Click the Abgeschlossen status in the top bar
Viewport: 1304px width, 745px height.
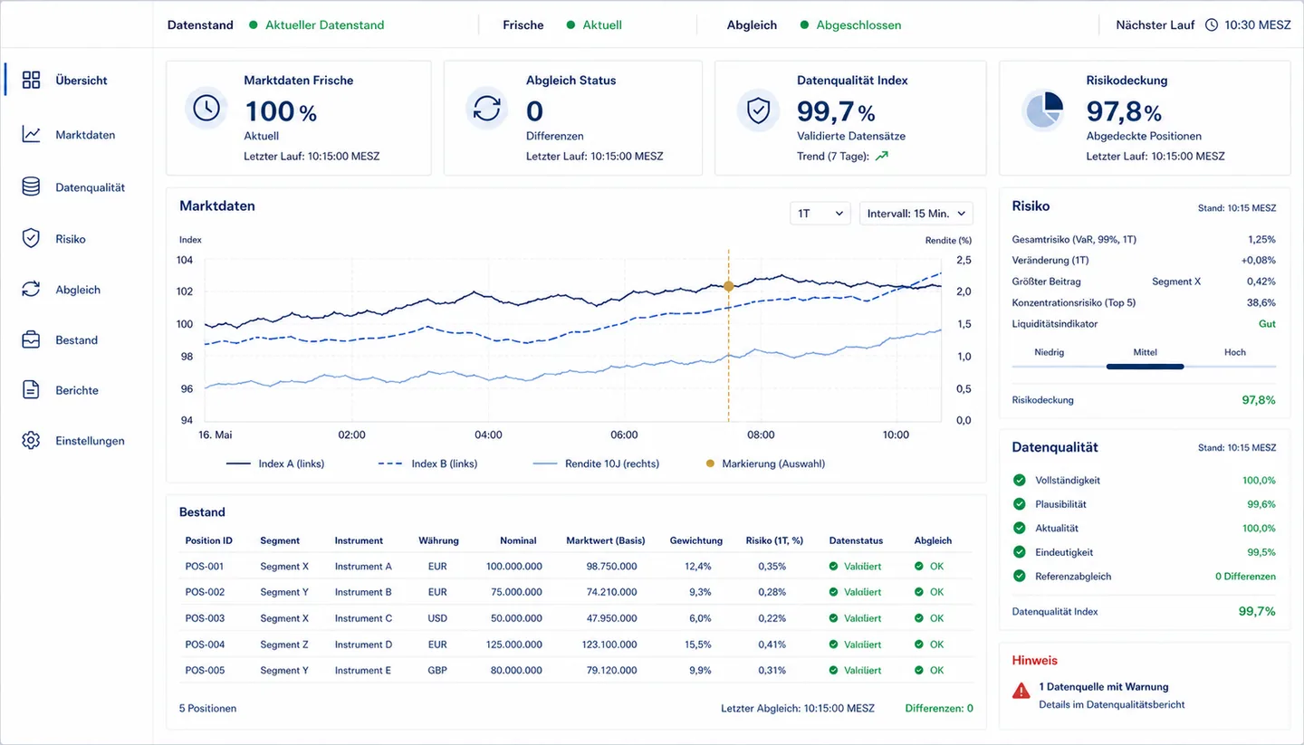(x=858, y=25)
